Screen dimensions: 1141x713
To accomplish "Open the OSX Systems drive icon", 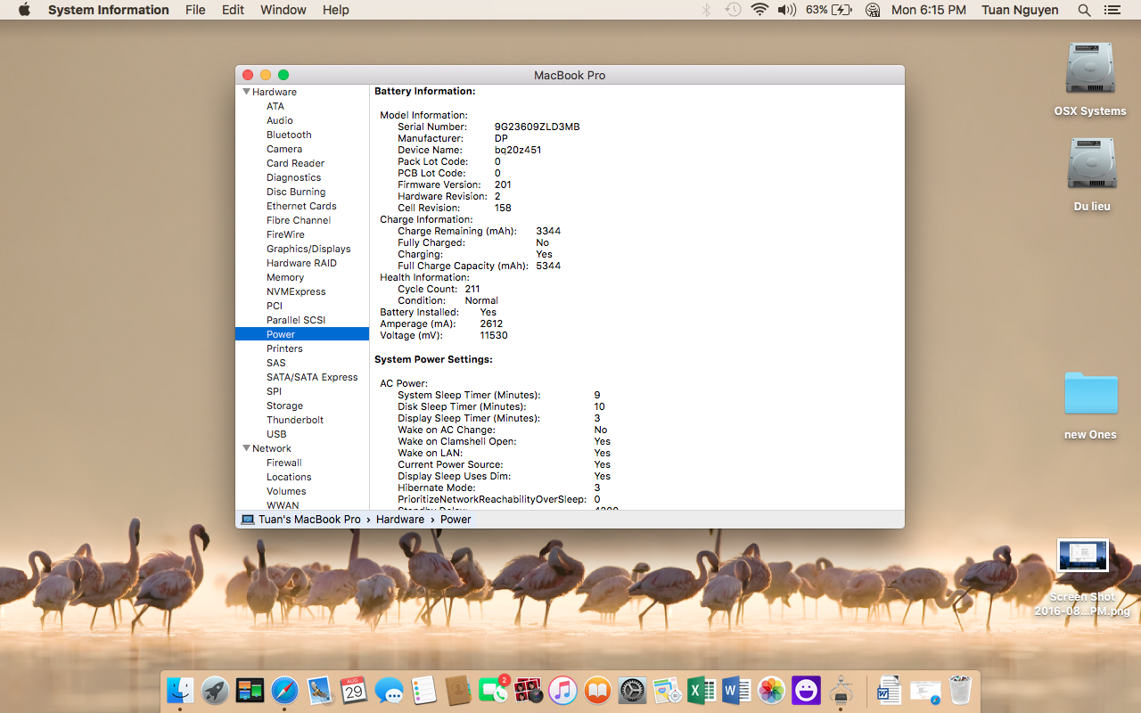I will pos(1090,70).
